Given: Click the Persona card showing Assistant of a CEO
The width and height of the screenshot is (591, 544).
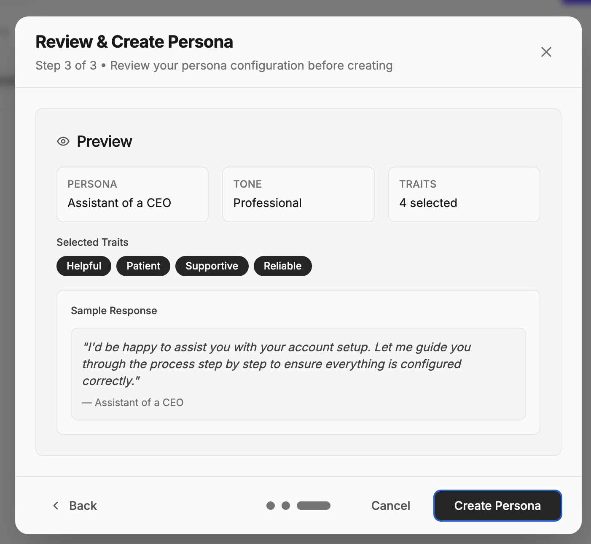Looking at the screenshot, I should (133, 194).
